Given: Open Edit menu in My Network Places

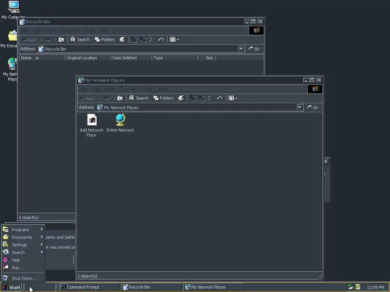Looking at the screenshot, I should pyautogui.click(x=96, y=89).
